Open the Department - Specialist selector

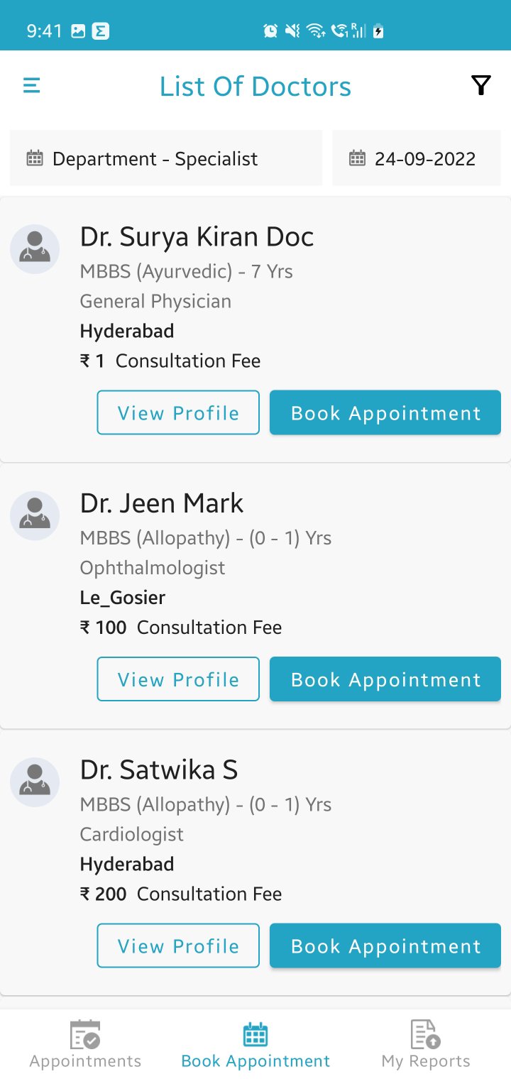(x=166, y=158)
